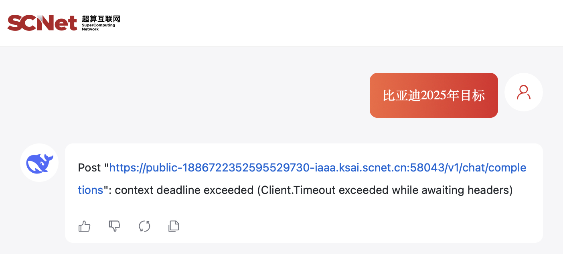
Task: Like the response with the thumbs-up icon
Action: point(84,226)
